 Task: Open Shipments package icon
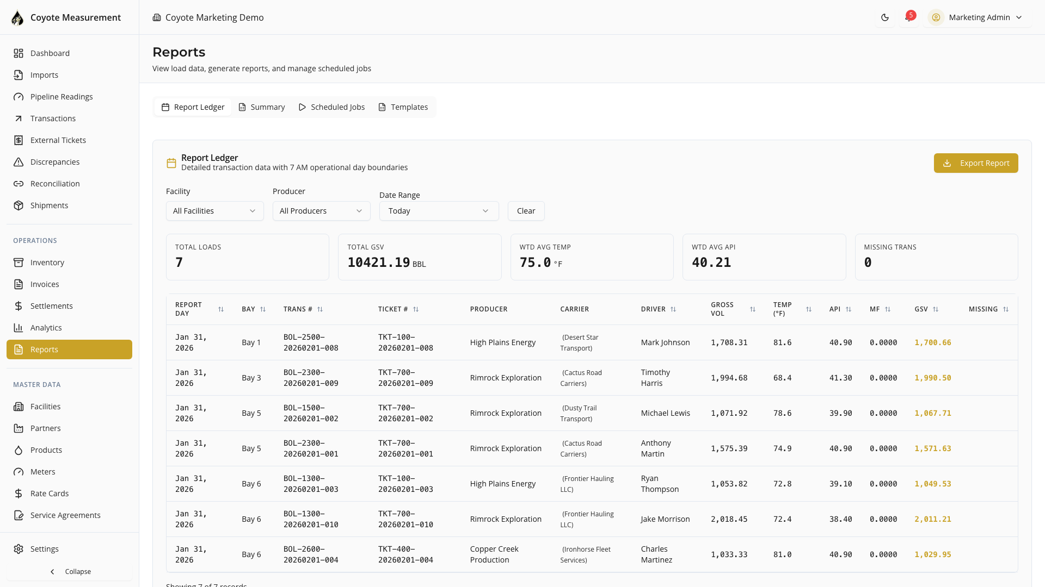point(19,205)
